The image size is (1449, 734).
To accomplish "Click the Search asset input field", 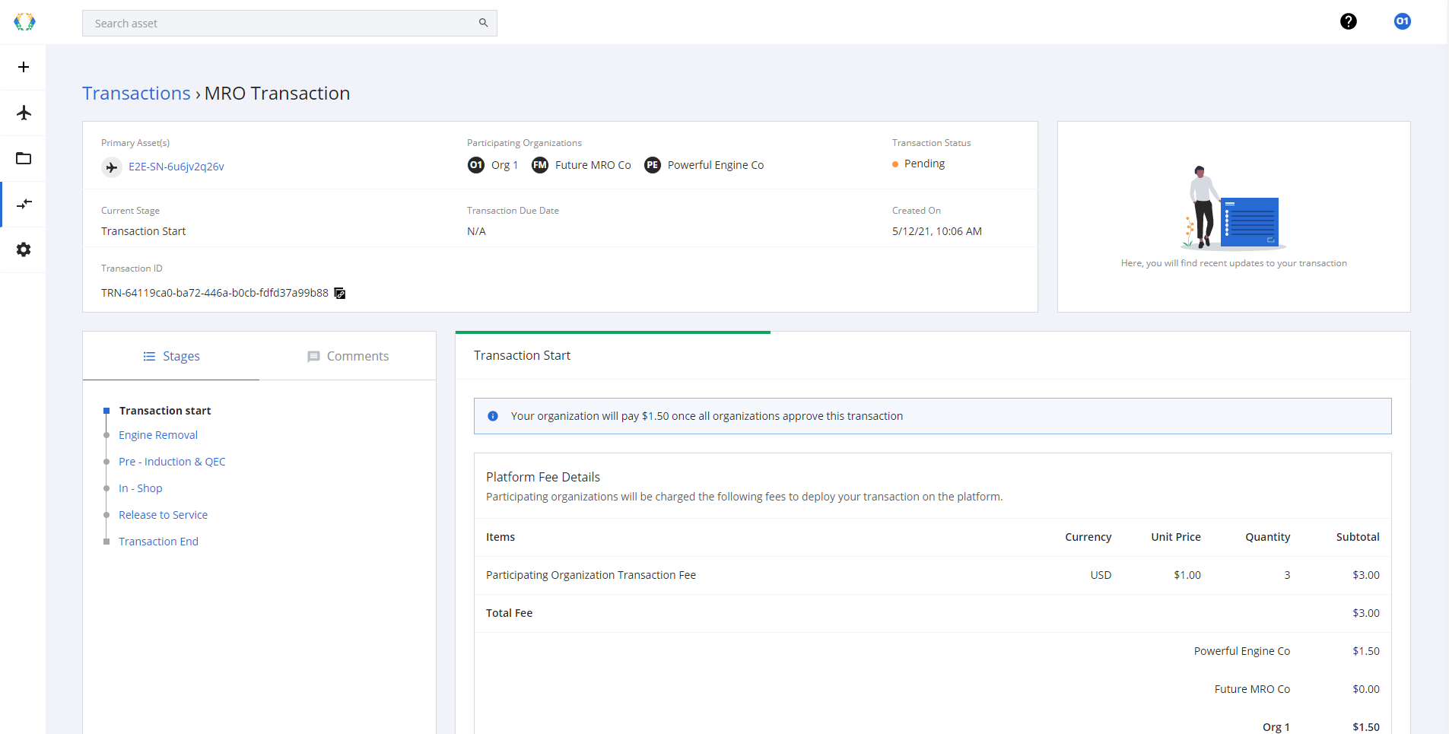I will 289,24.
